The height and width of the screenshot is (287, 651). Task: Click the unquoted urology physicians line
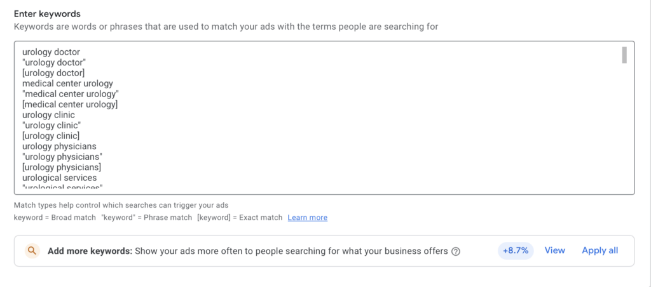(x=59, y=147)
